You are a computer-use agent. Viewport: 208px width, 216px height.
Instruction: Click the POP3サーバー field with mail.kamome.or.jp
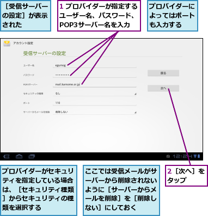coord(95,84)
